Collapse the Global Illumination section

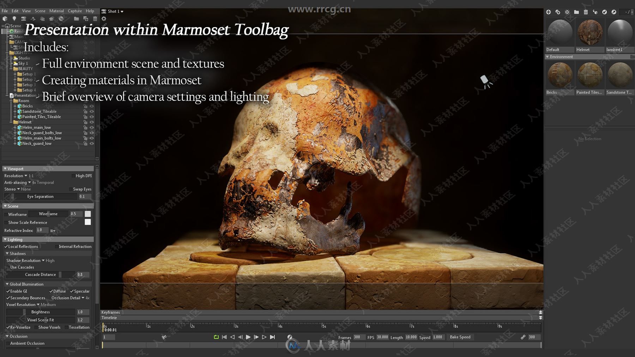pos(7,284)
